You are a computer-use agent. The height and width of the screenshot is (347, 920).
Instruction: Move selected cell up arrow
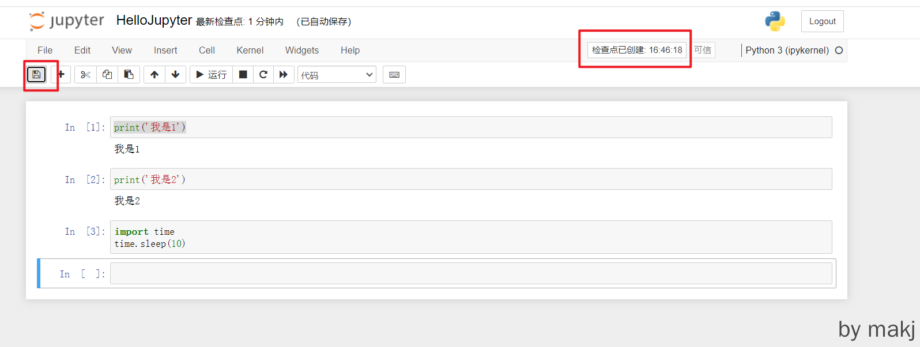point(154,75)
